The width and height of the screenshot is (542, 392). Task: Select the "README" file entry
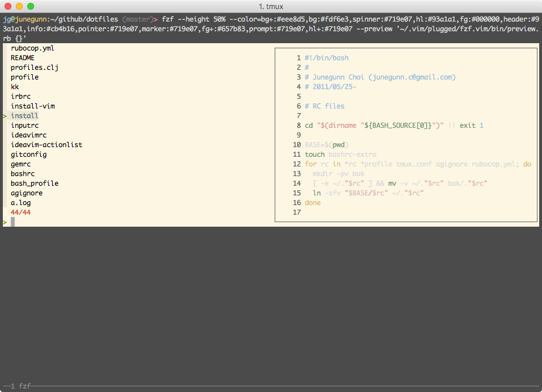(22, 57)
